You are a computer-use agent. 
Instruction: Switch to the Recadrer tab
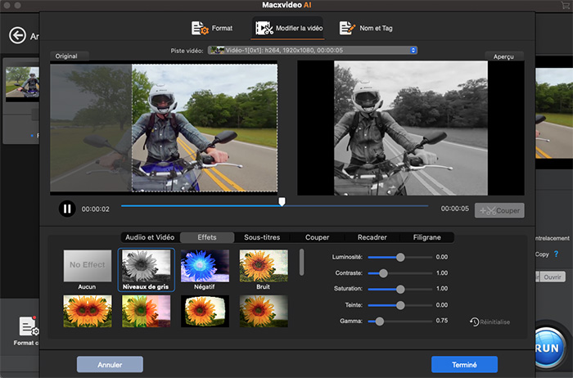tap(372, 237)
